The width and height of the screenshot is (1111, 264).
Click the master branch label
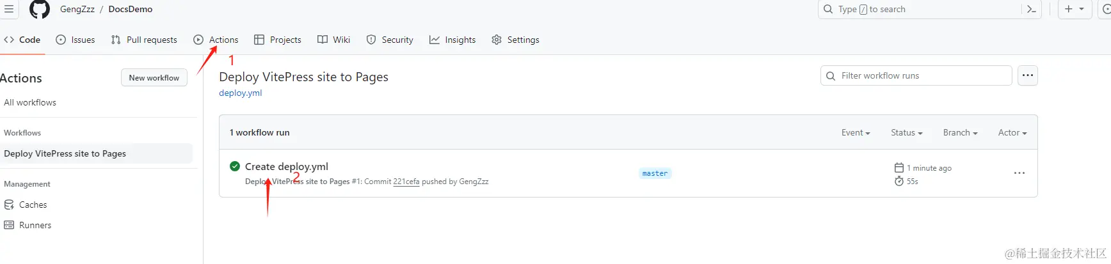click(655, 173)
